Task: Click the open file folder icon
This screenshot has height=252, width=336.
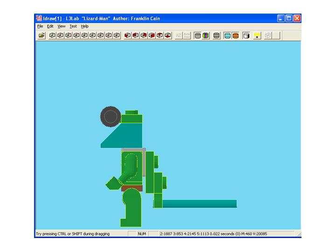Action: 42,35
